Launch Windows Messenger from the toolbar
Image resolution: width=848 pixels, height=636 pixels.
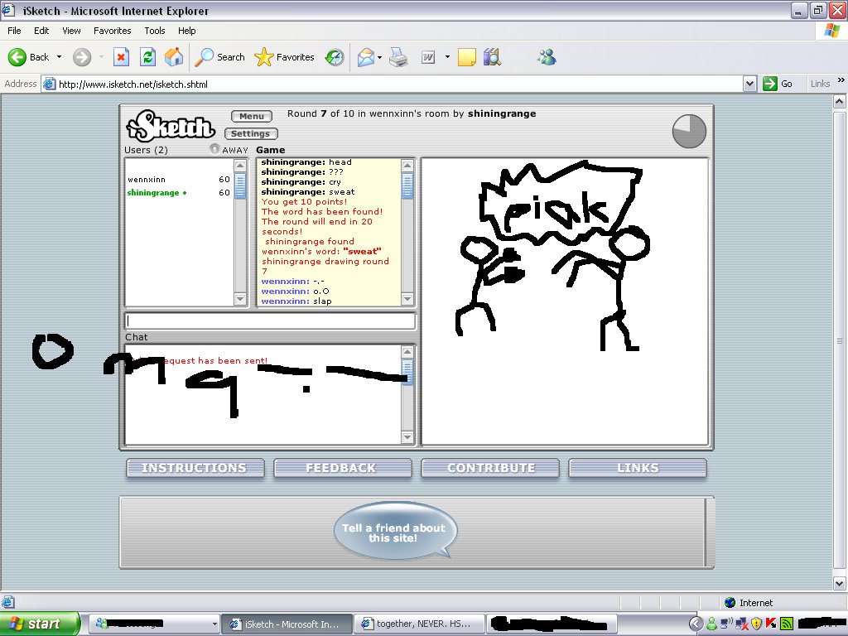coord(547,57)
